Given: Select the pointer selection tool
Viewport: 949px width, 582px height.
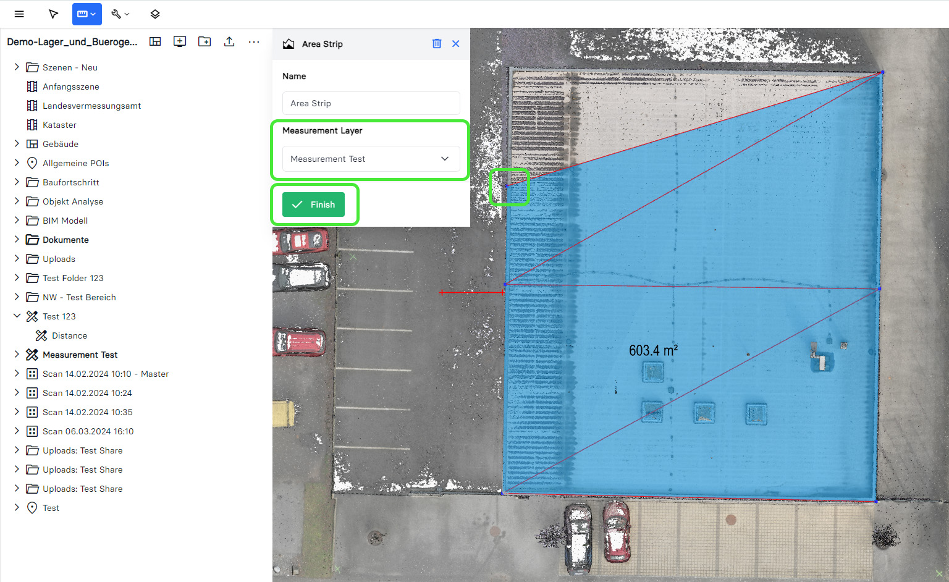Looking at the screenshot, I should pos(53,14).
